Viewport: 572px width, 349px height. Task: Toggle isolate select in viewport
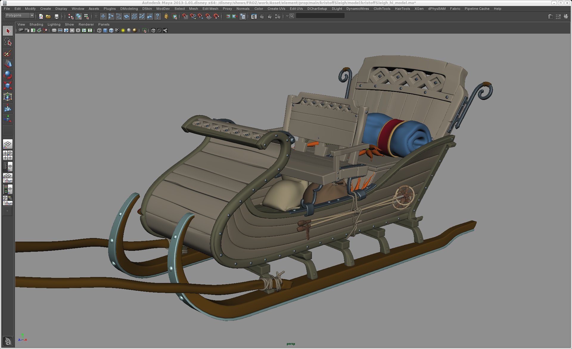tap(144, 30)
